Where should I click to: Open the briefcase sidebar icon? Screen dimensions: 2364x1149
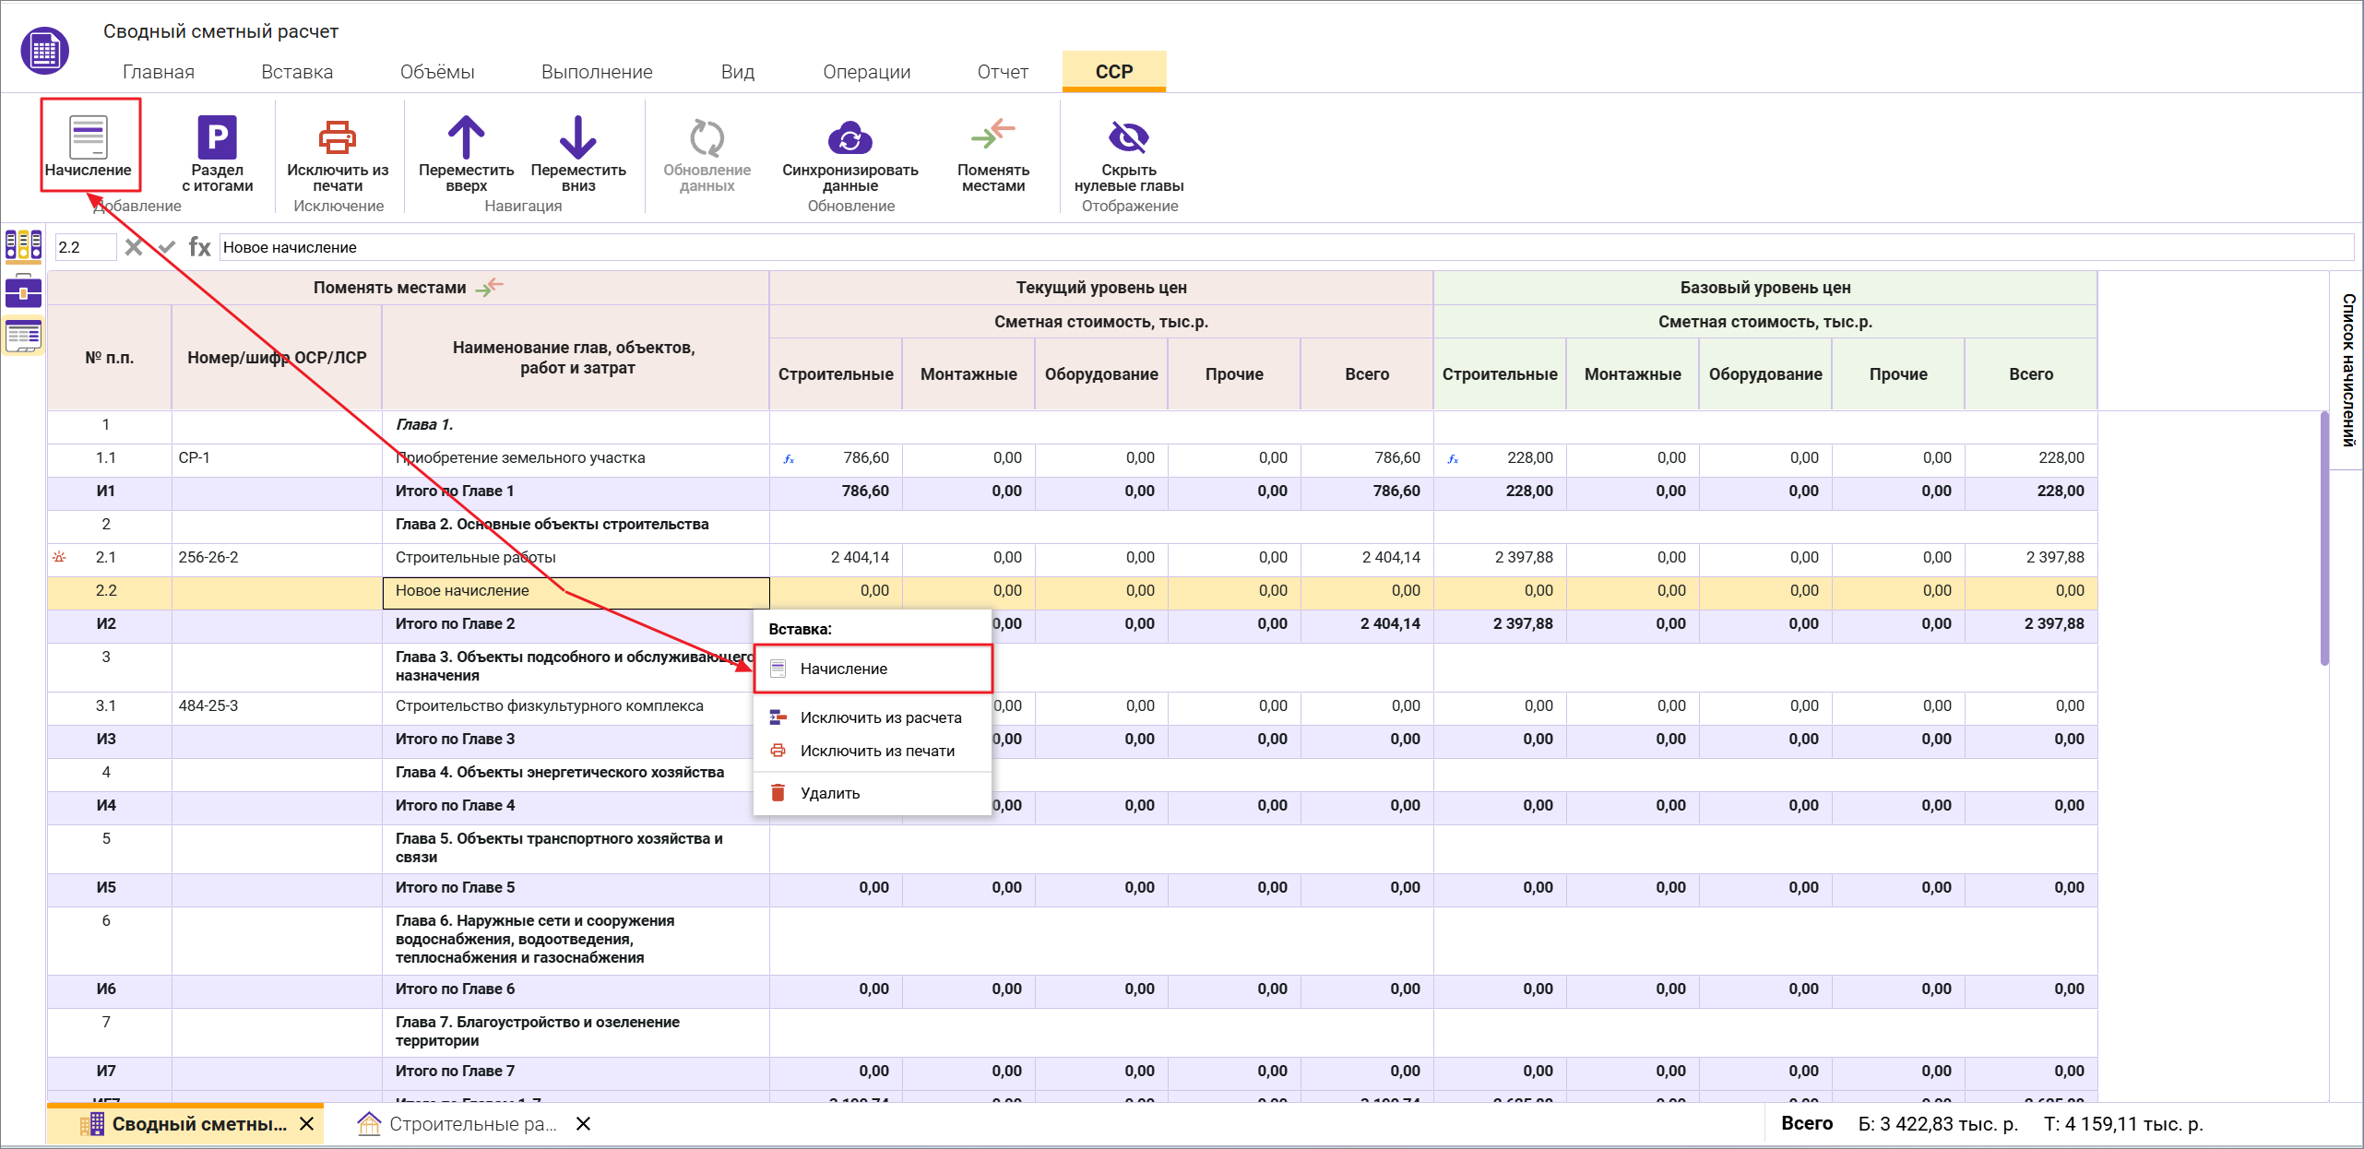23,292
